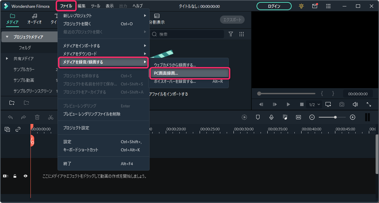Click the preview progress slider

286,94
